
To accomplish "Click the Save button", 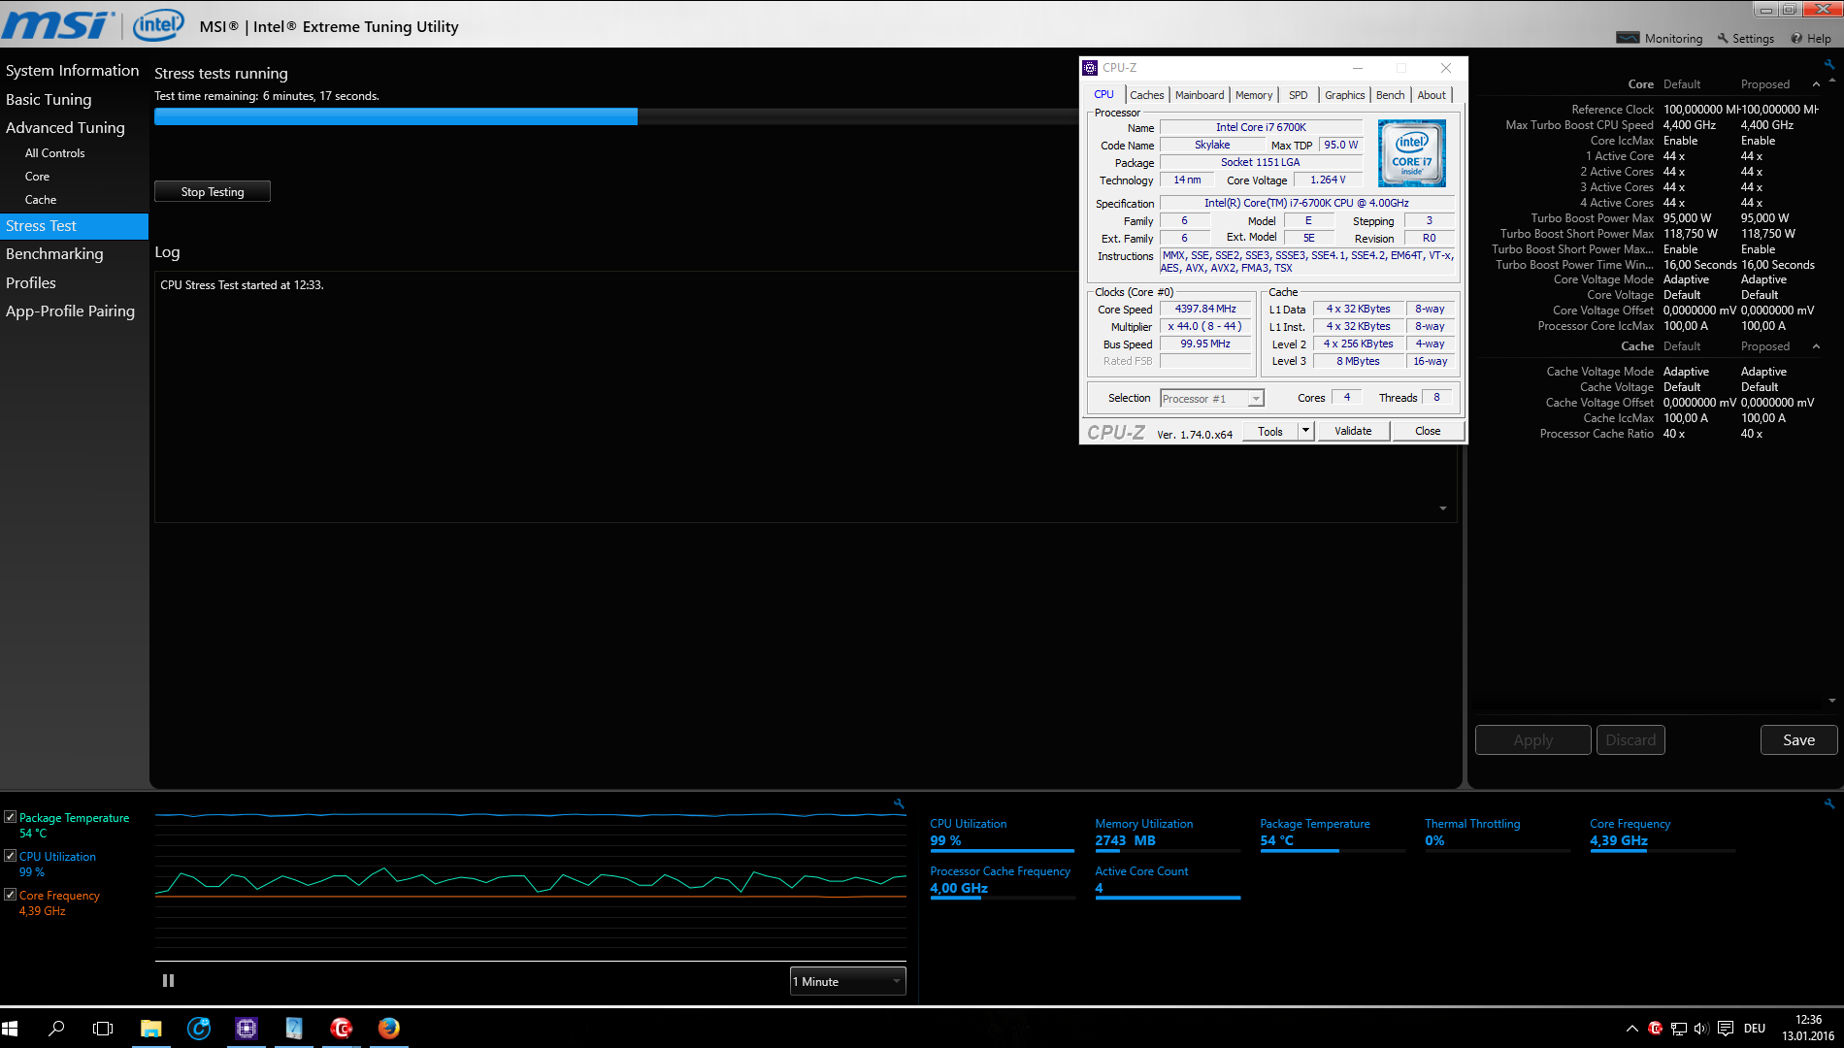I will coord(1798,739).
